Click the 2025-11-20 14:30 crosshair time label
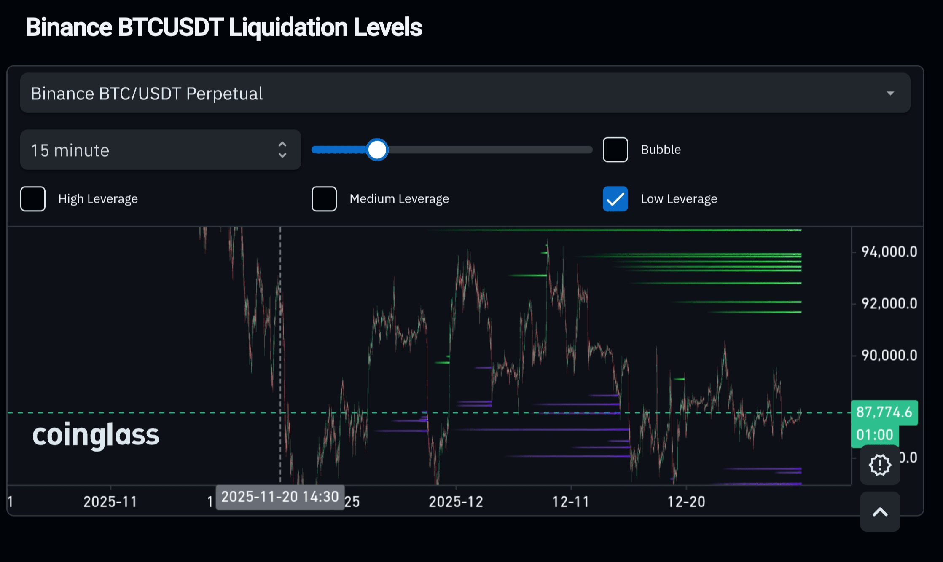This screenshot has width=943, height=562. (x=280, y=497)
